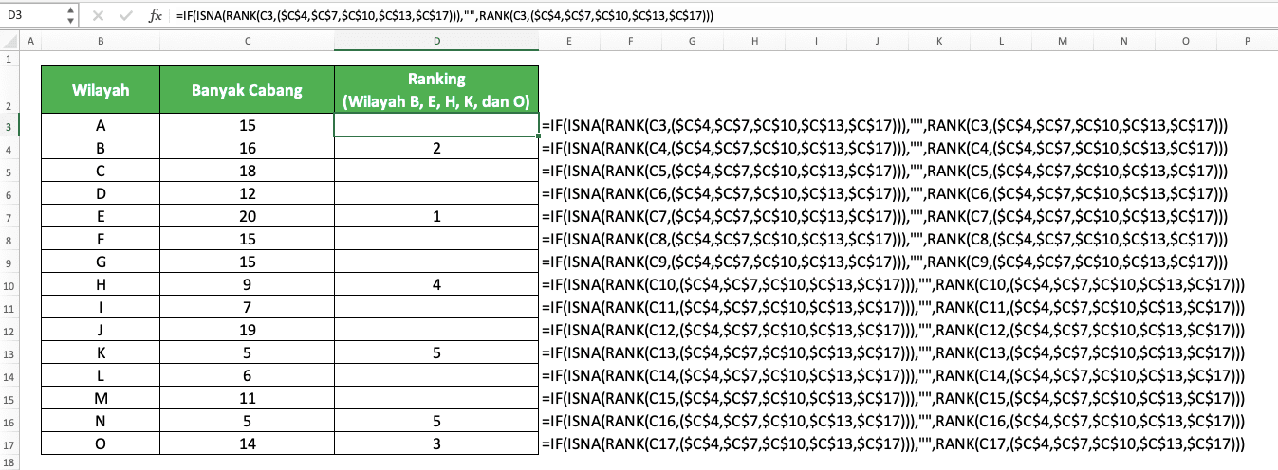Image resolution: width=1278 pixels, height=470 pixels.
Task: Select Ranking value 4 in row 10
Action: pyautogui.click(x=436, y=285)
